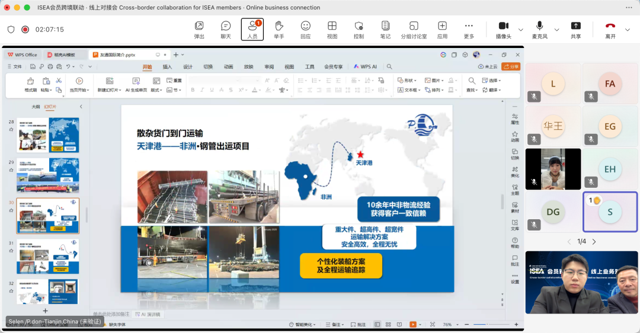Raise hand with the 举手 icon
Viewport: 640px width, 333px height.
coord(279,30)
